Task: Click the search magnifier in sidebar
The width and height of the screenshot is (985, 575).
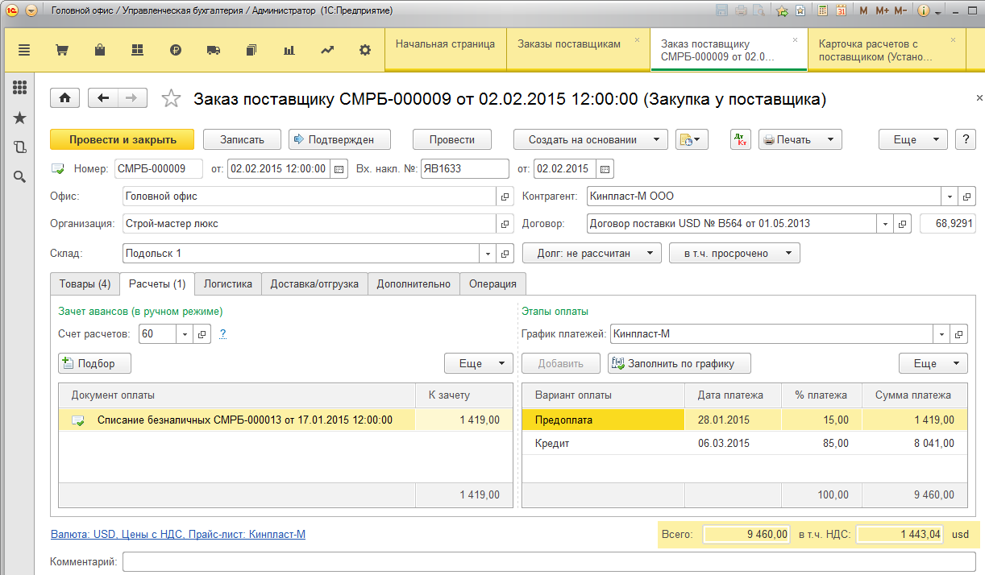Action: click(20, 176)
